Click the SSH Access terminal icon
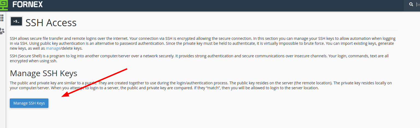This screenshot has height=128, width=420. tap(16, 21)
